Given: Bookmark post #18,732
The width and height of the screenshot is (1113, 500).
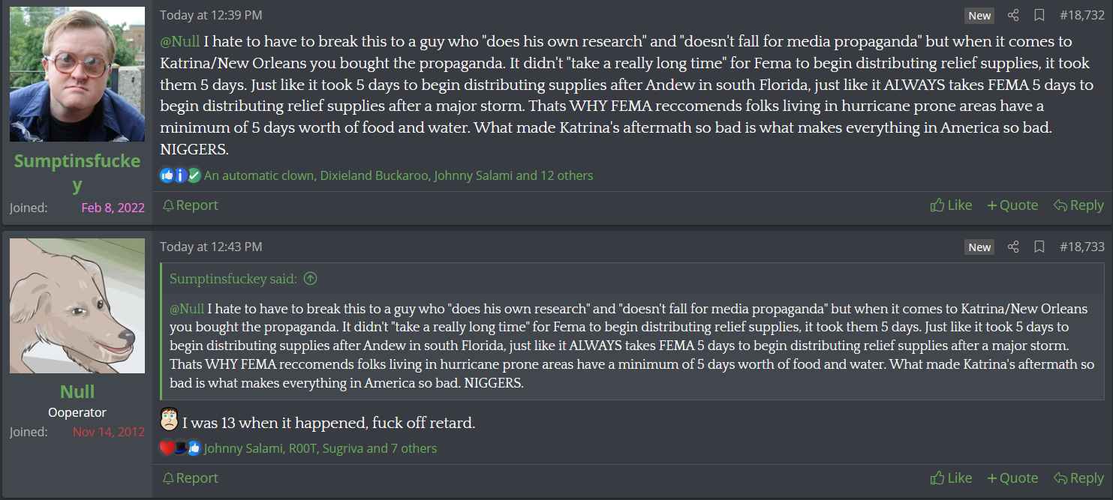Looking at the screenshot, I should (x=1039, y=16).
